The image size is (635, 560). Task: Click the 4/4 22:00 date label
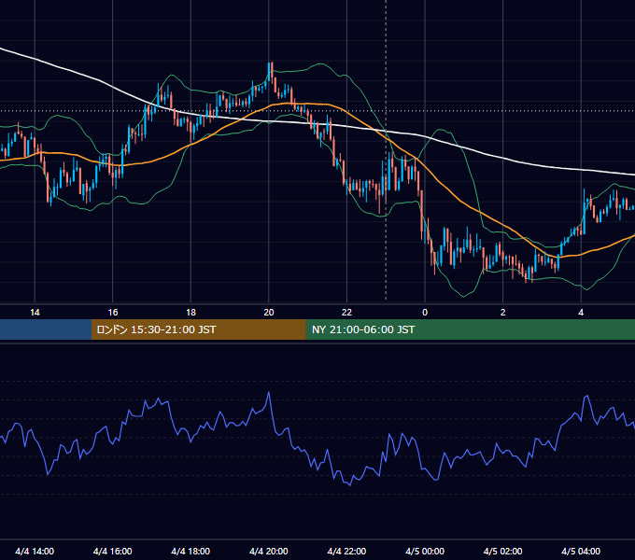tap(346, 551)
